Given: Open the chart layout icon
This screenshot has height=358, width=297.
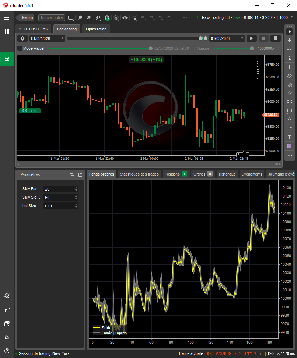Looking at the screenshot, I should [71, 17].
